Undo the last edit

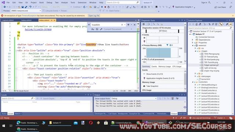coord(30,7)
